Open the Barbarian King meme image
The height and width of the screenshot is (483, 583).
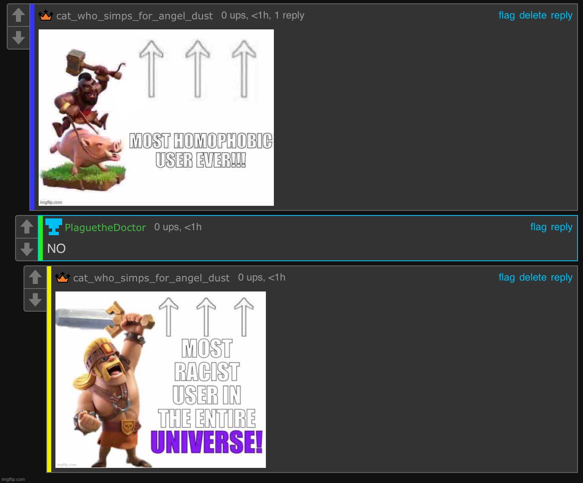160,380
